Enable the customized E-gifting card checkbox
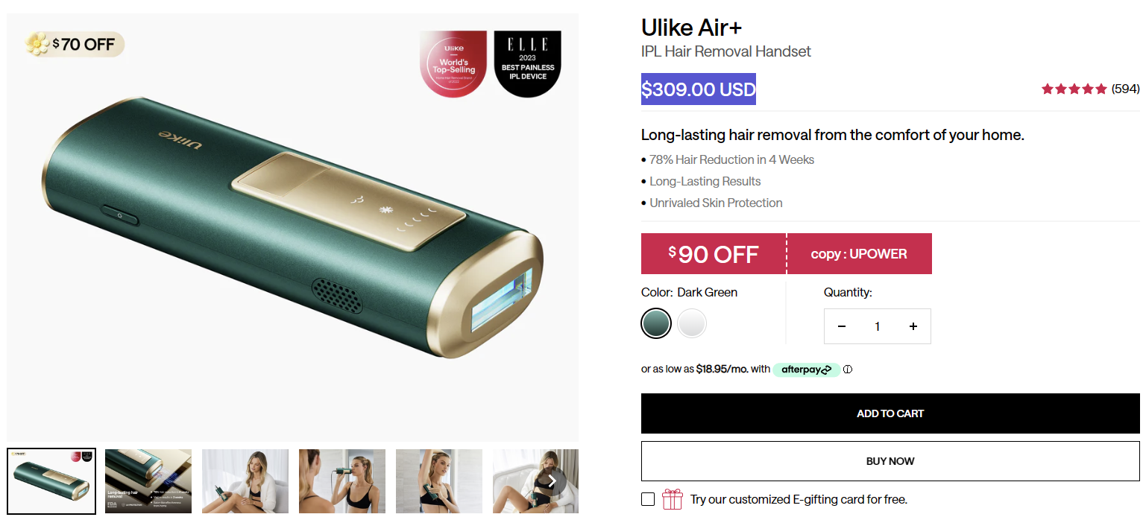This screenshot has width=1146, height=520. [x=648, y=499]
